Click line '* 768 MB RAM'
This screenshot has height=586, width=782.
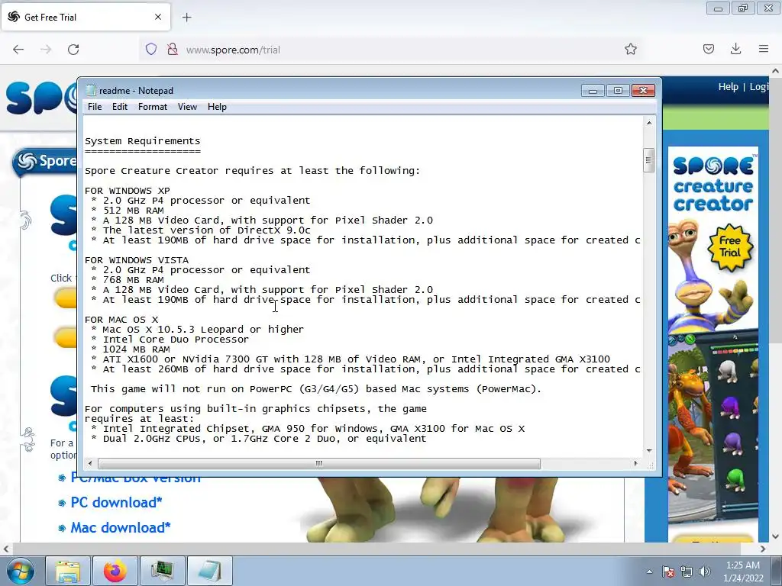coord(128,279)
